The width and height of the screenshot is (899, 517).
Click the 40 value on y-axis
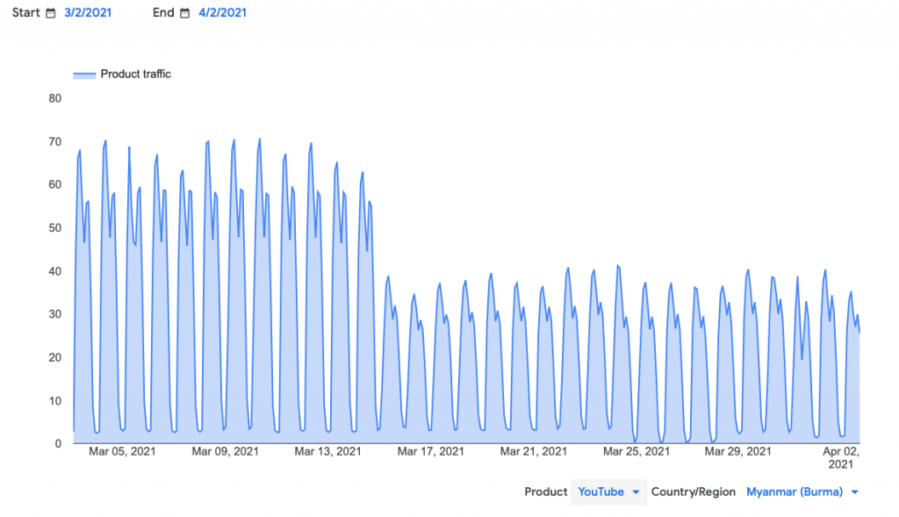[x=55, y=271]
